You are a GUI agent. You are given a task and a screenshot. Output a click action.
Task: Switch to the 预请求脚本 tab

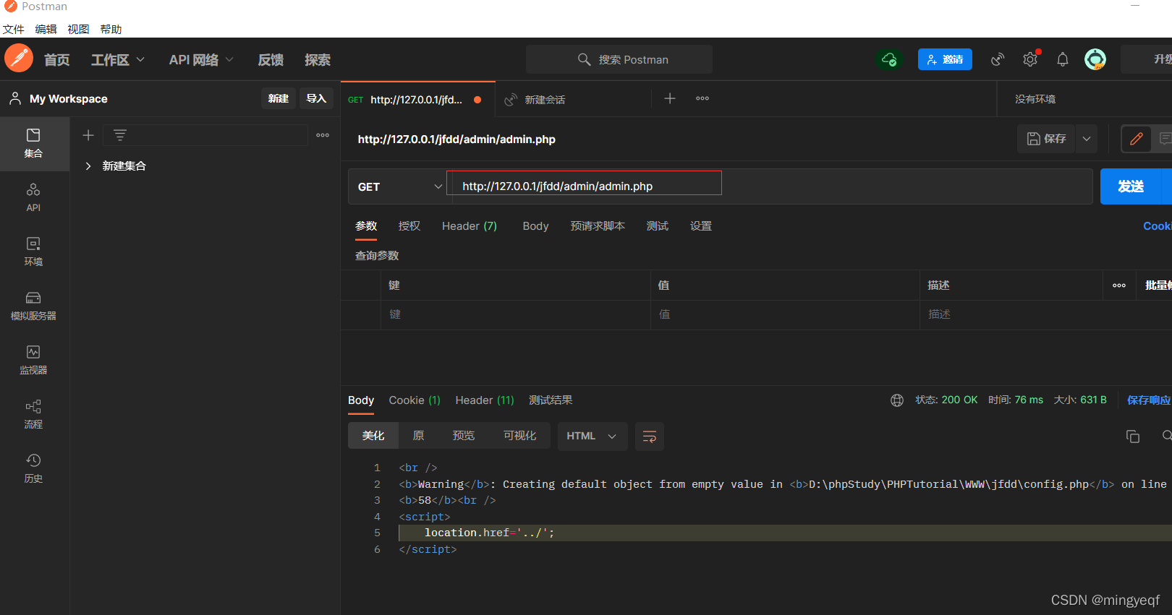tap(598, 226)
